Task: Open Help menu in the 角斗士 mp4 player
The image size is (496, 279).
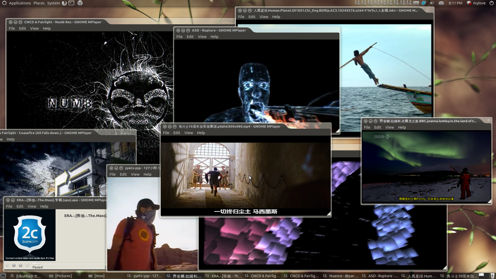Action: pyautogui.click(x=201, y=133)
